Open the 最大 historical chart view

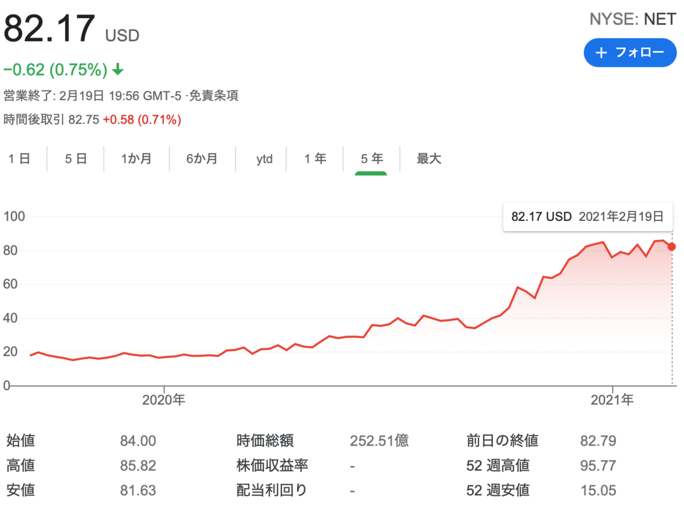(428, 159)
